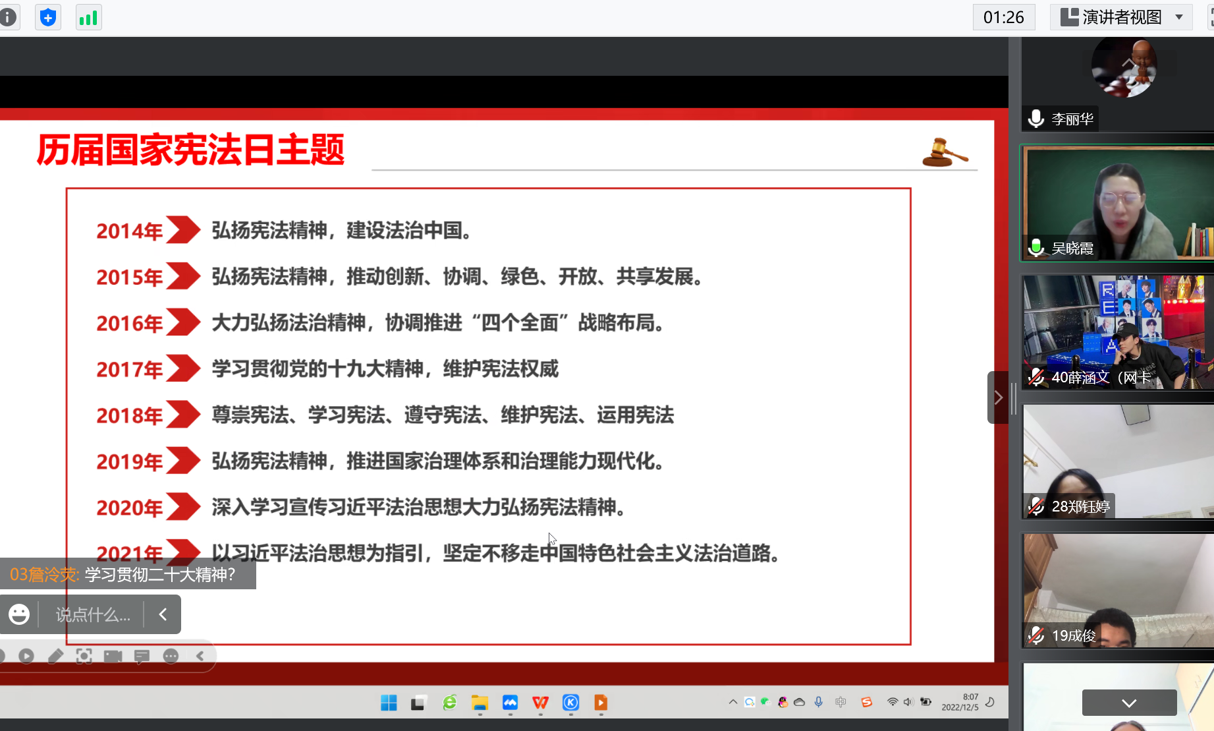Toggle muted mic for 19成俊

point(1036,635)
